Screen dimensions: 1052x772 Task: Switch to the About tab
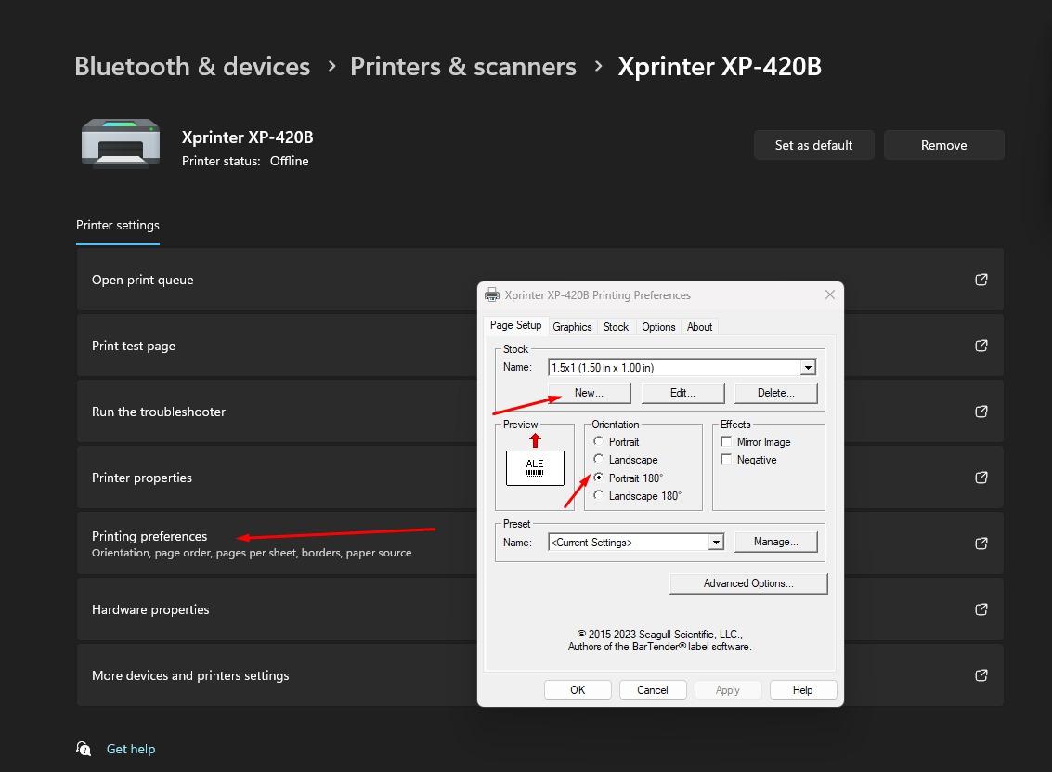[699, 327]
